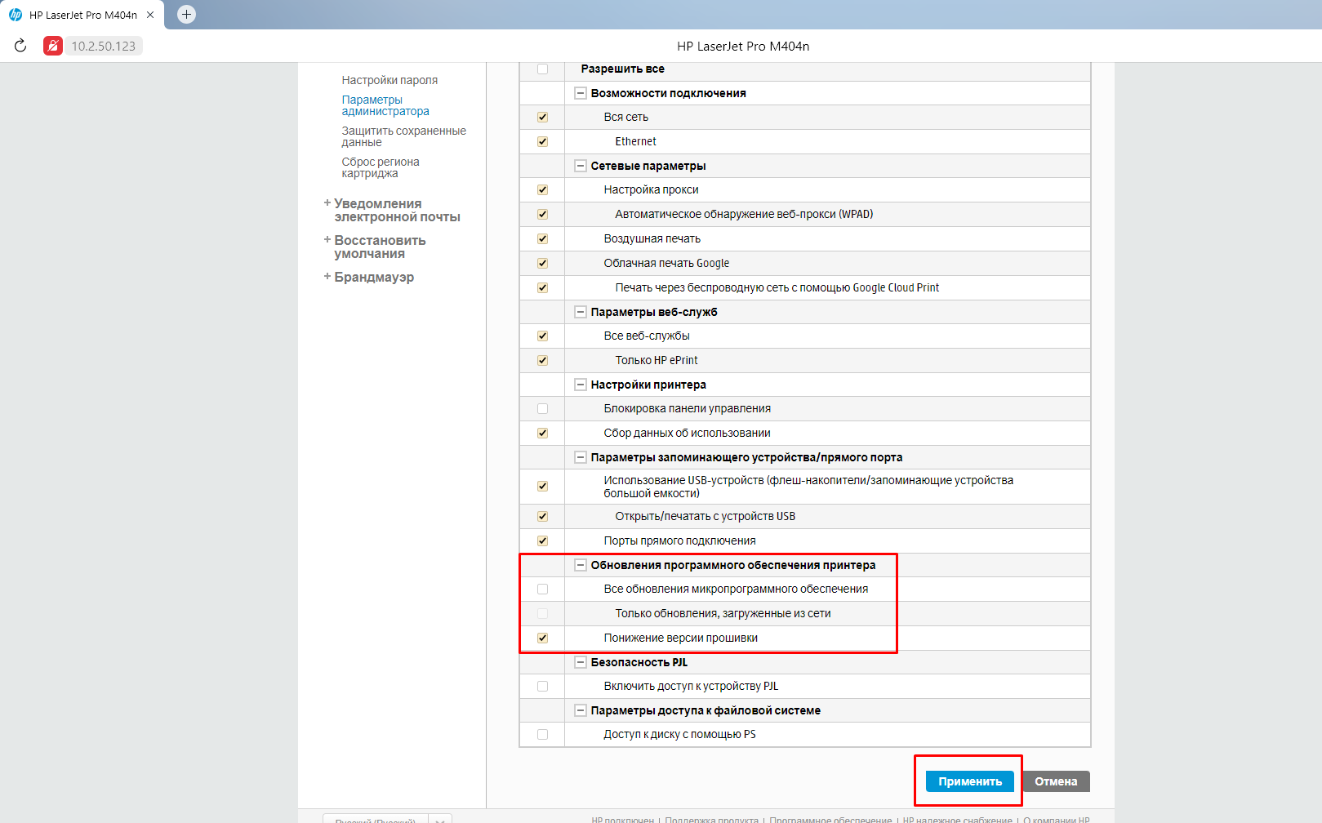Expand the "Брандмауэр" sidebar menu
This screenshot has height=823, width=1322.
[369, 277]
